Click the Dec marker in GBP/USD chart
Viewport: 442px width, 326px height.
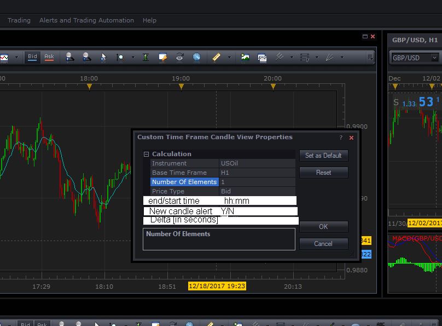[395, 87]
